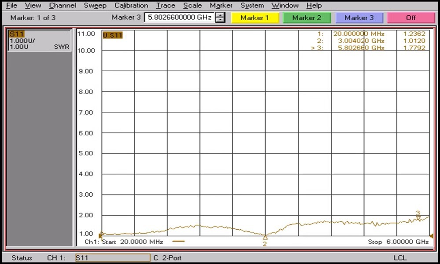The width and height of the screenshot is (440, 264).
Task: Decrease marker frequency with stepper down arrow
Action: [220, 20]
